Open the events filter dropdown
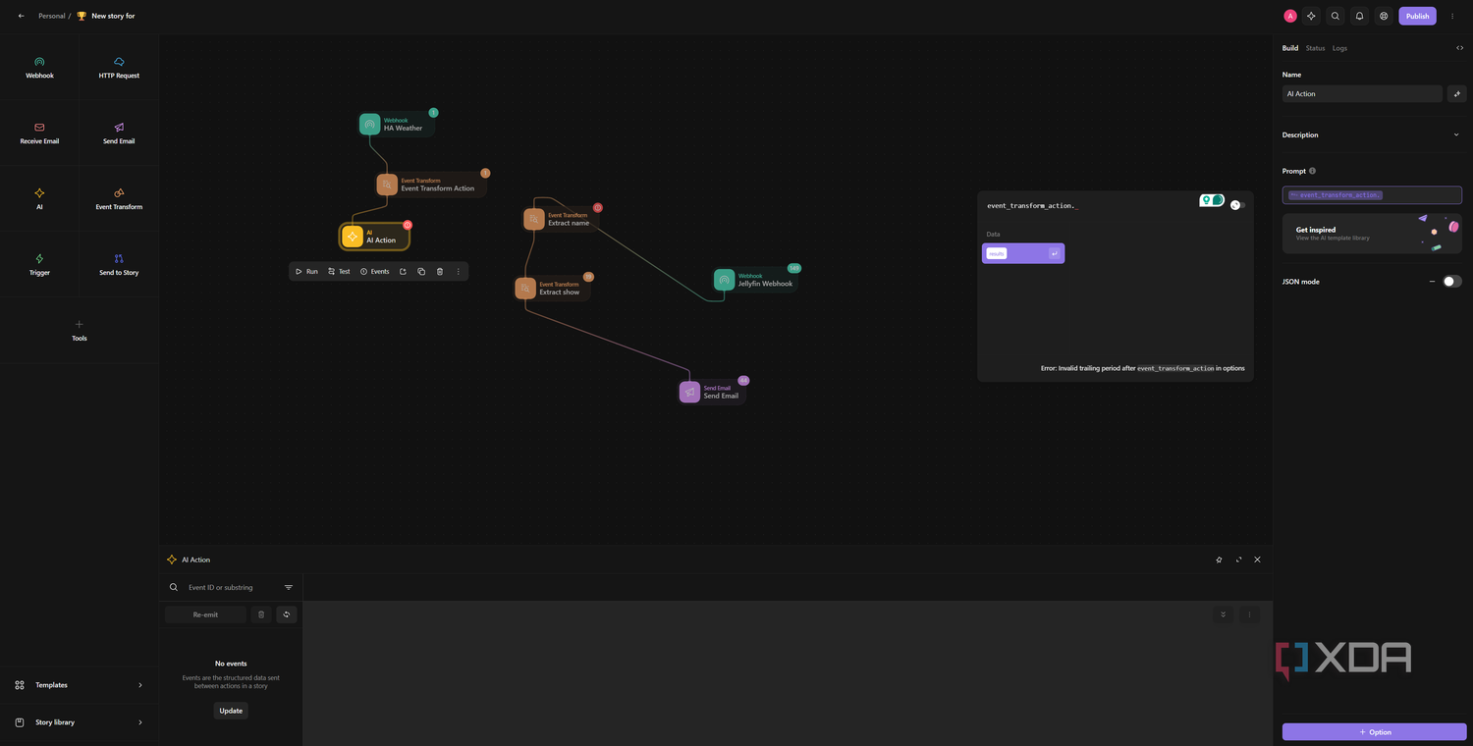This screenshot has height=746, width=1473. coord(289,587)
